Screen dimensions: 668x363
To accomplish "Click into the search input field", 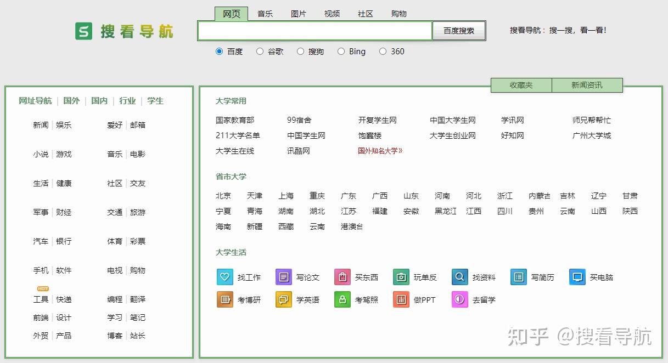I will [x=315, y=31].
